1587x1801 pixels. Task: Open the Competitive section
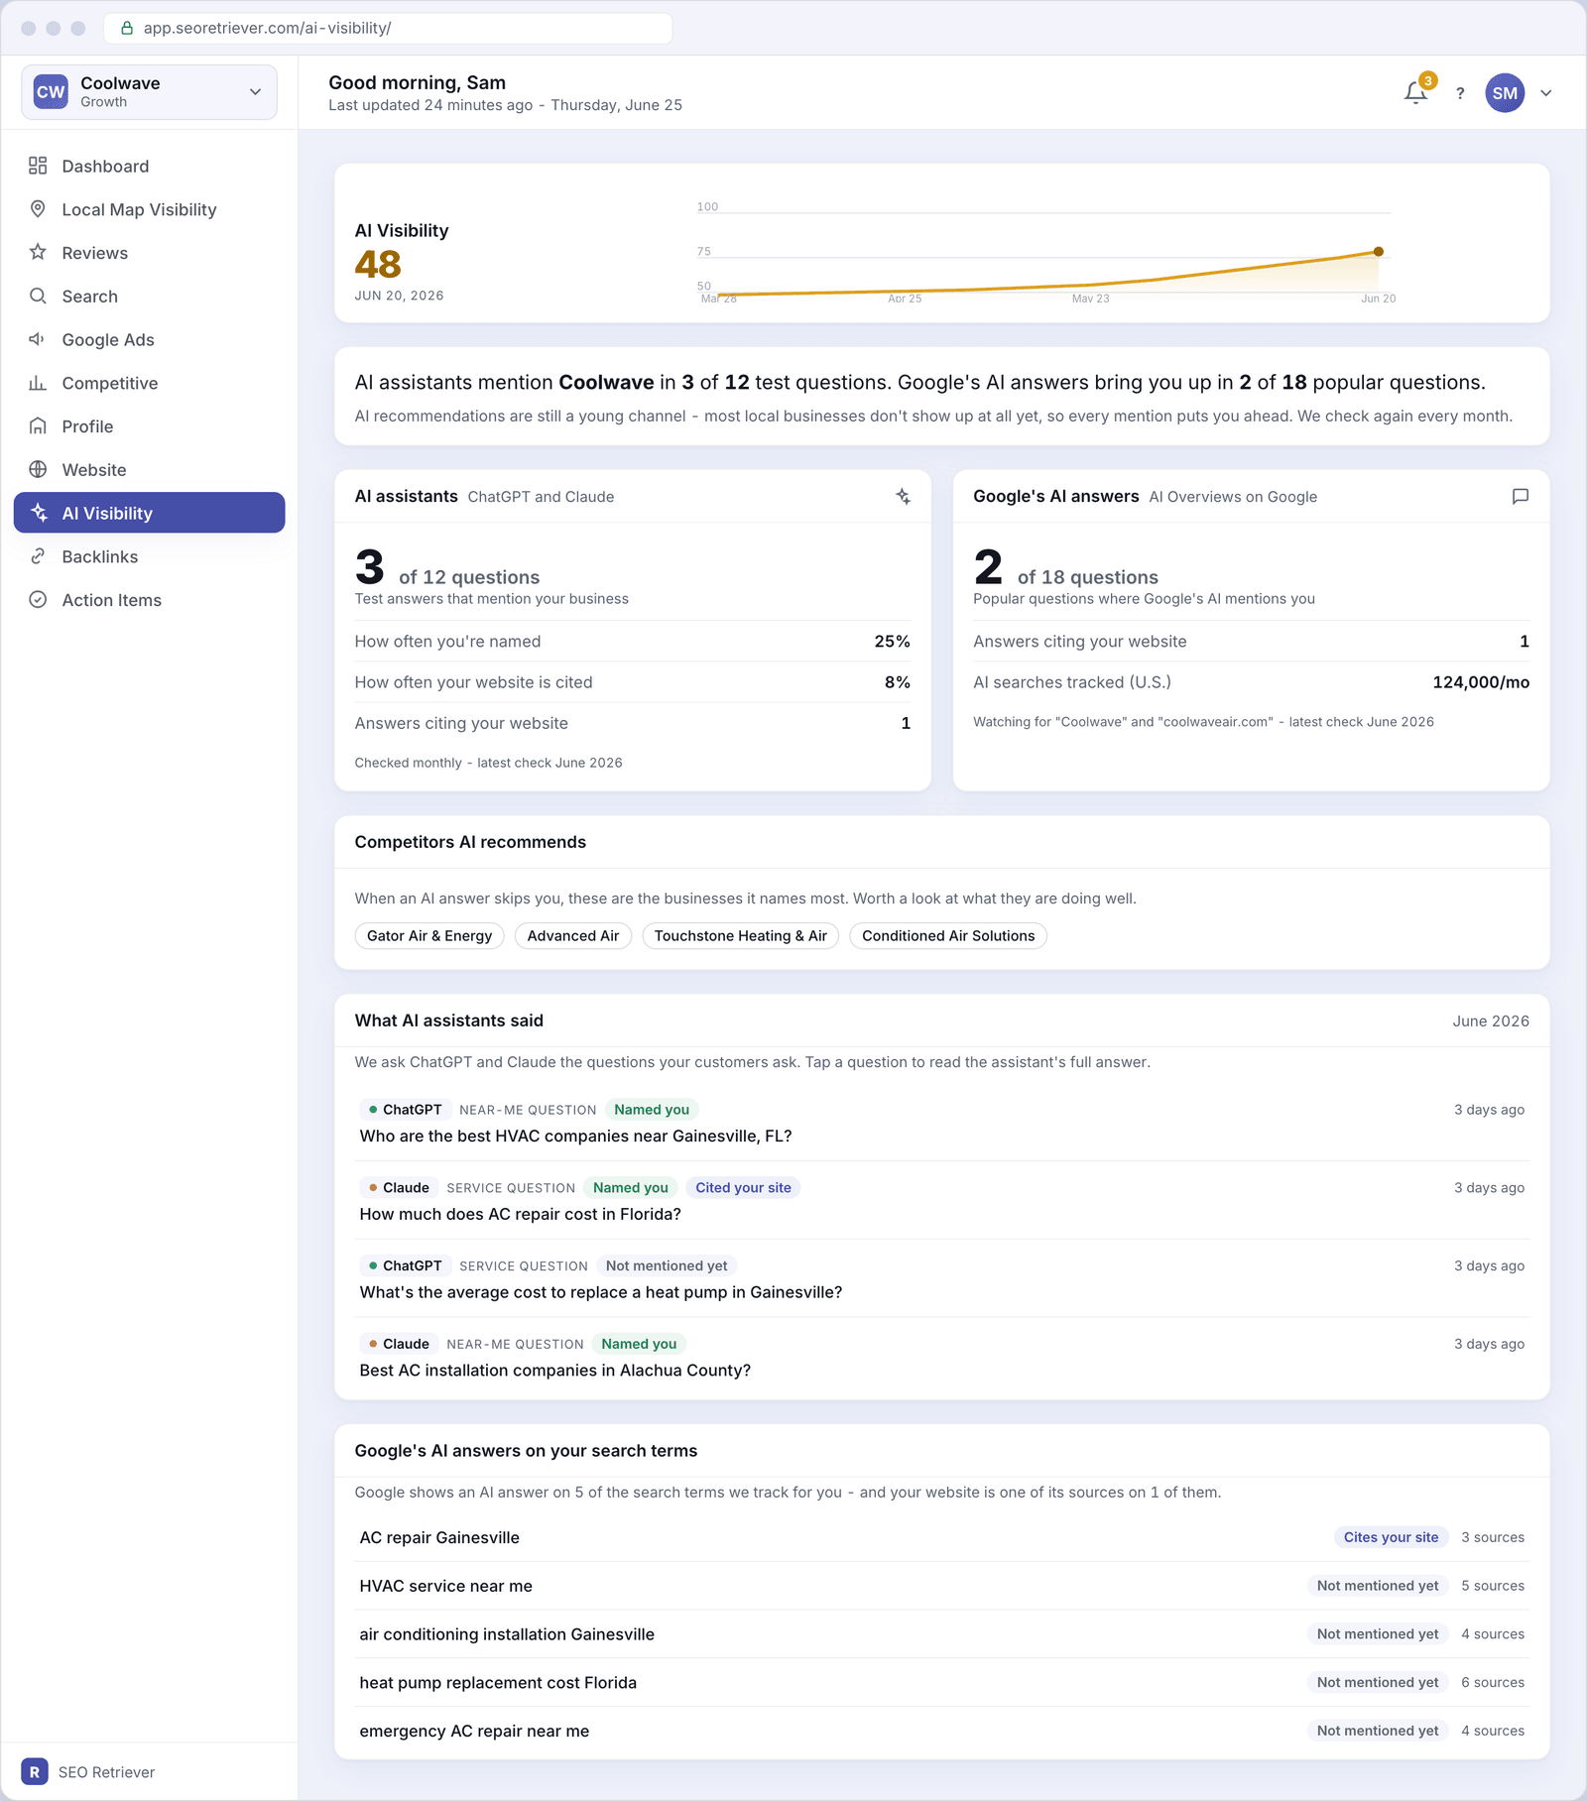(x=150, y=383)
